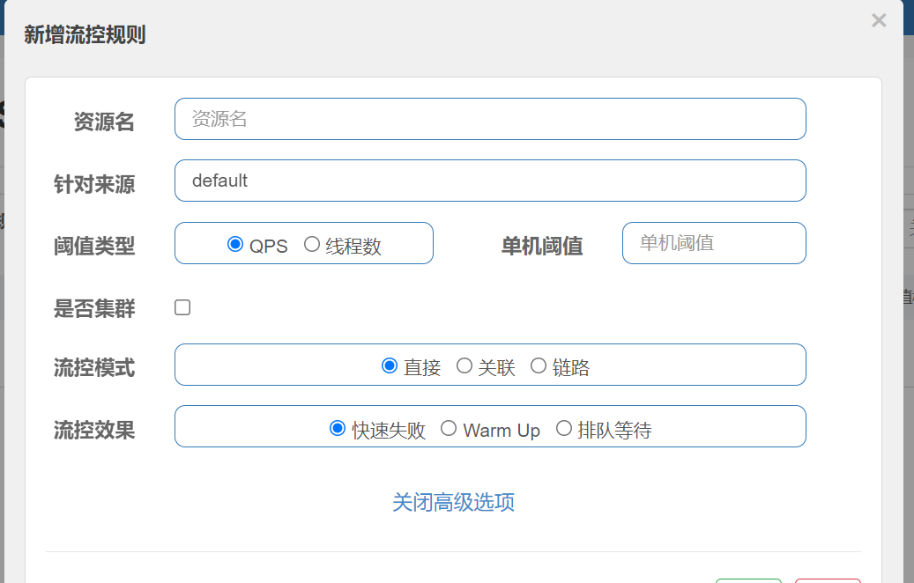Screen dimensions: 914x583
Task: Focus the 针对来源 field containing default
Action: (x=490, y=181)
